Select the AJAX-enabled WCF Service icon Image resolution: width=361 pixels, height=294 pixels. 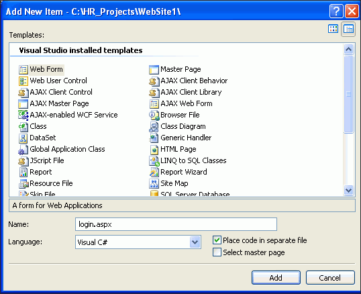(23, 115)
